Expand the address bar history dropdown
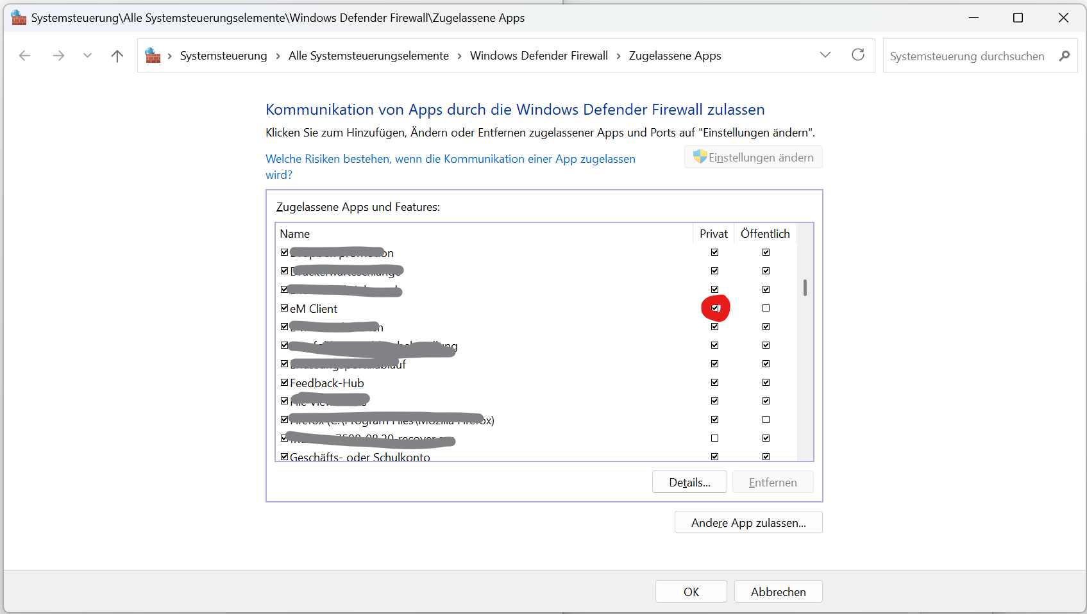This screenshot has height=614, width=1087. [x=825, y=55]
